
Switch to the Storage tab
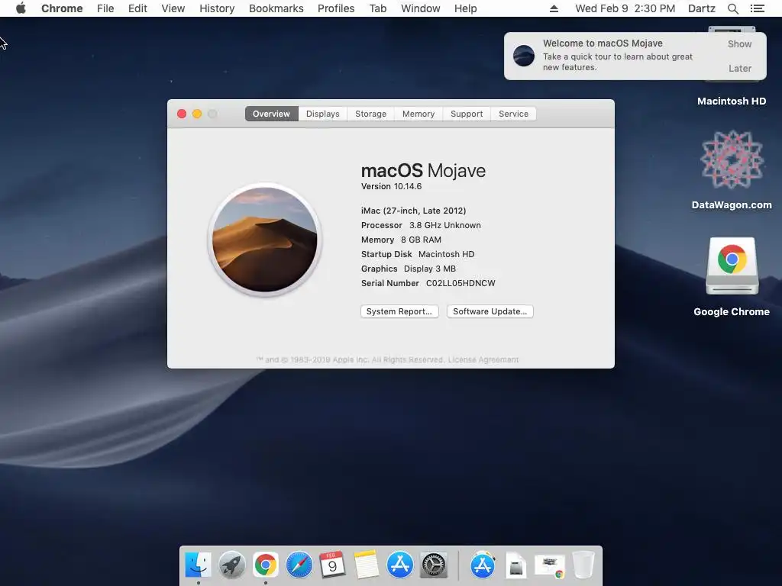coord(370,114)
